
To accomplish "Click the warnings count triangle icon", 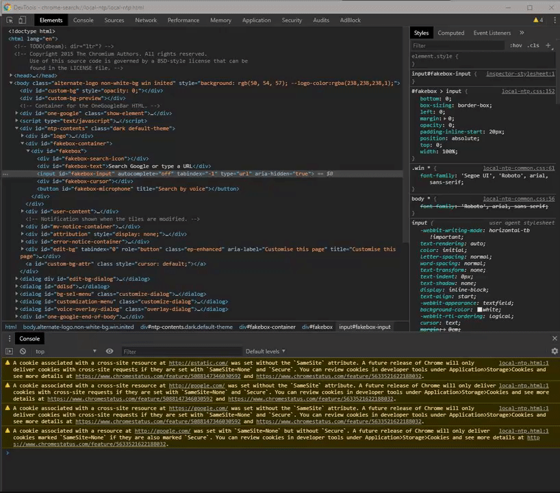I will (535, 21).
